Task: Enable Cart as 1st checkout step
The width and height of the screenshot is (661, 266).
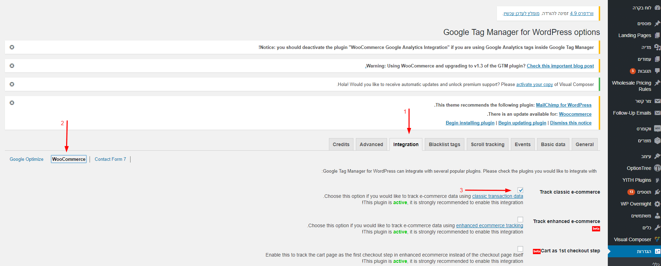Action: 520,249
